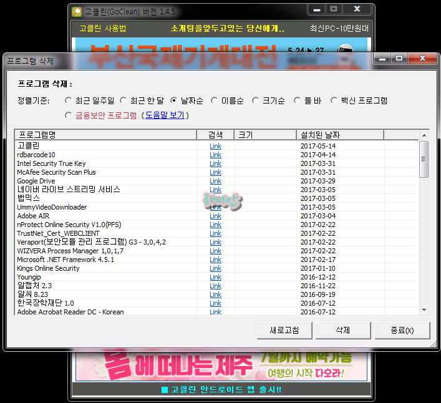This screenshot has width=441, height=403.
Task: Click the scroll-up arrow of the list
Action: click(x=424, y=135)
